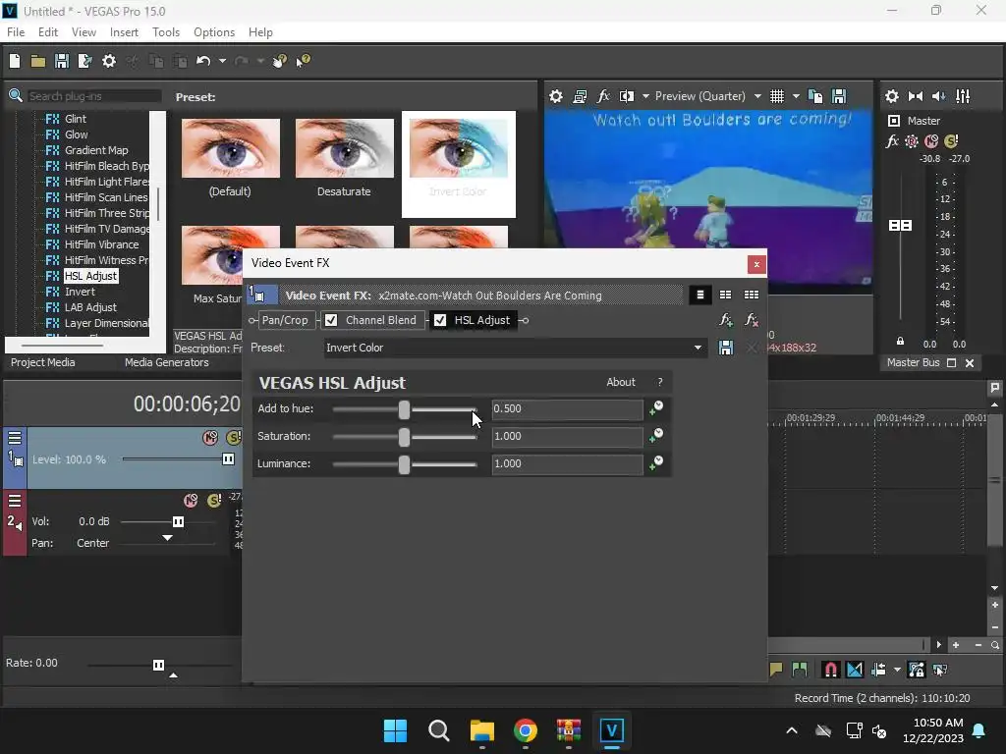Click the ? help button in HSL Adjust
Image resolution: width=1006 pixels, height=754 pixels.
click(659, 382)
